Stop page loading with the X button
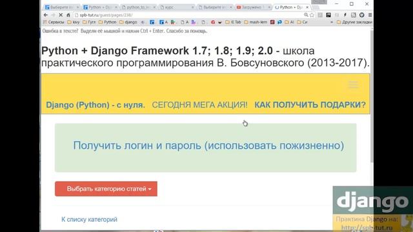The image size is (413, 232). 60,15
